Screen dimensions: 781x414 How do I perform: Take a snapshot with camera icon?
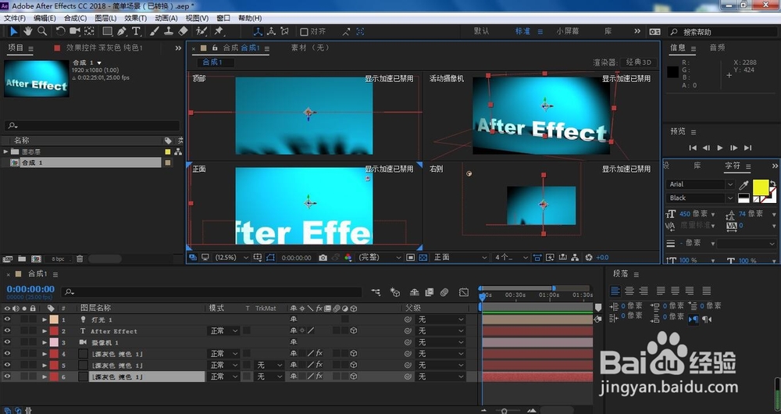click(x=323, y=258)
